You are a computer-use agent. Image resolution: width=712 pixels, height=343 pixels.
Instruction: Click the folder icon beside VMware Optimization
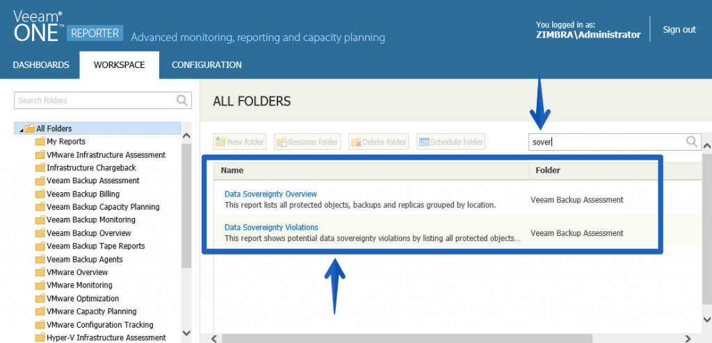(40, 299)
